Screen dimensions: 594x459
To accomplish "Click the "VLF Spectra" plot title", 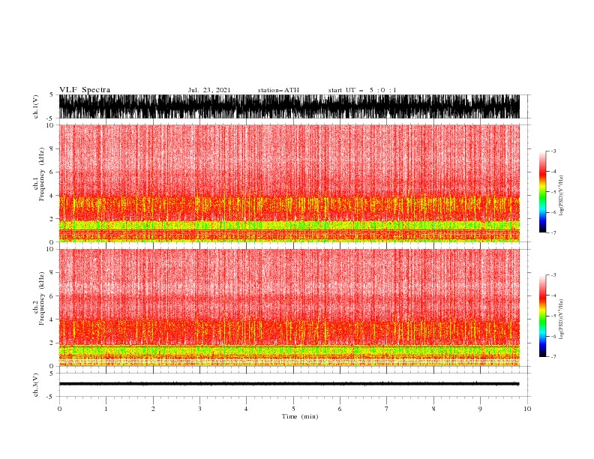I will tap(85, 90).
